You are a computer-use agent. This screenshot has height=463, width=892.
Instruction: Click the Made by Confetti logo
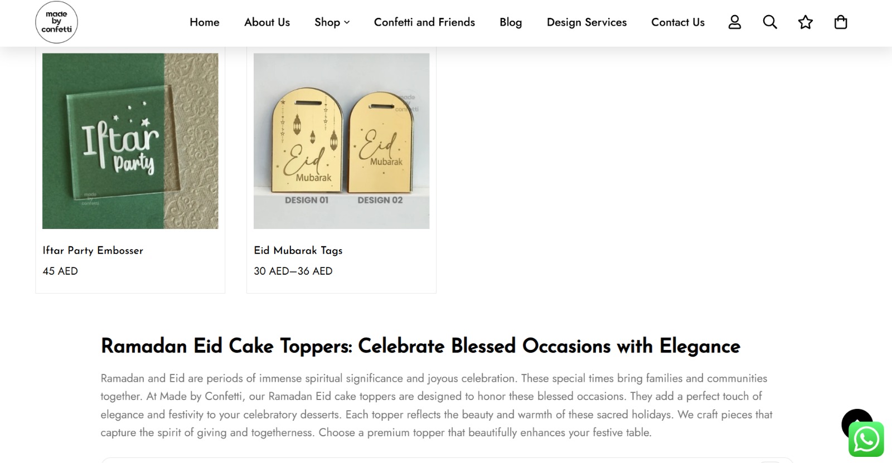tap(56, 22)
